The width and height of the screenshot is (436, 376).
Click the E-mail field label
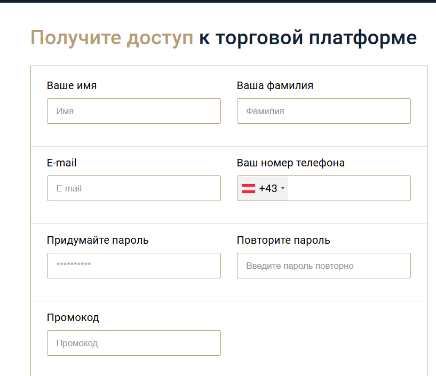click(x=61, y=163)
